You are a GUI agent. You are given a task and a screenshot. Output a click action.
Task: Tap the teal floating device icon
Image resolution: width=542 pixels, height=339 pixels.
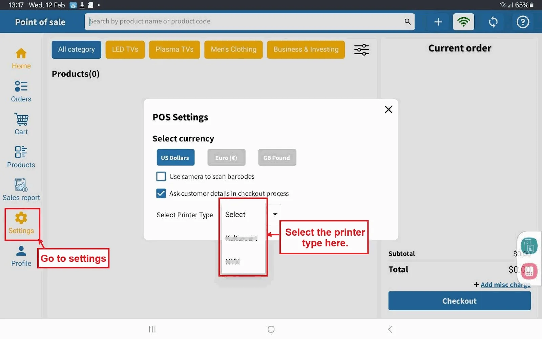[x=529, y=246]
